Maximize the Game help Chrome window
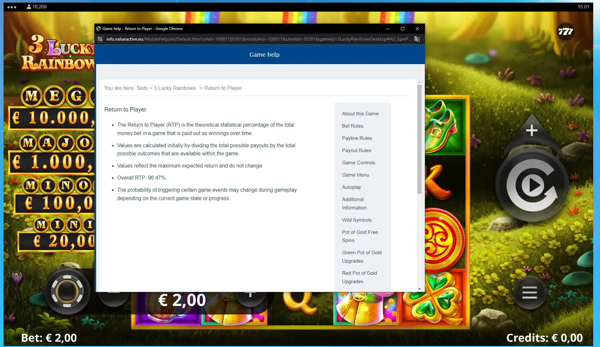 [x=403, y=29]
